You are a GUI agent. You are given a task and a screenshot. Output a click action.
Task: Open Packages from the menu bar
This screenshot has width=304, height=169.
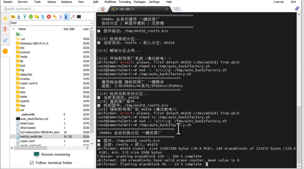click(140, 2)
